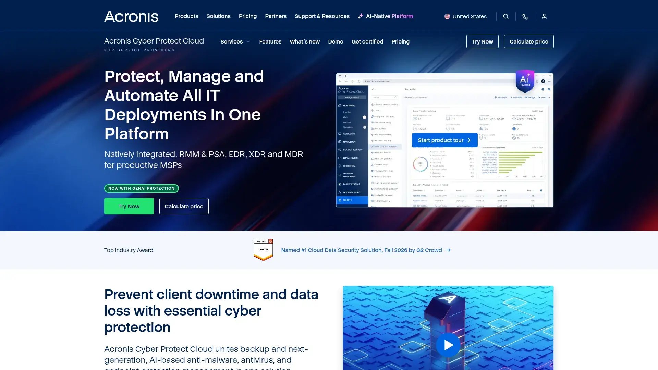Click the search magnifier icon in header
Image resolution: width=658 pixels, height=370 pixels.
pos(506,16)
